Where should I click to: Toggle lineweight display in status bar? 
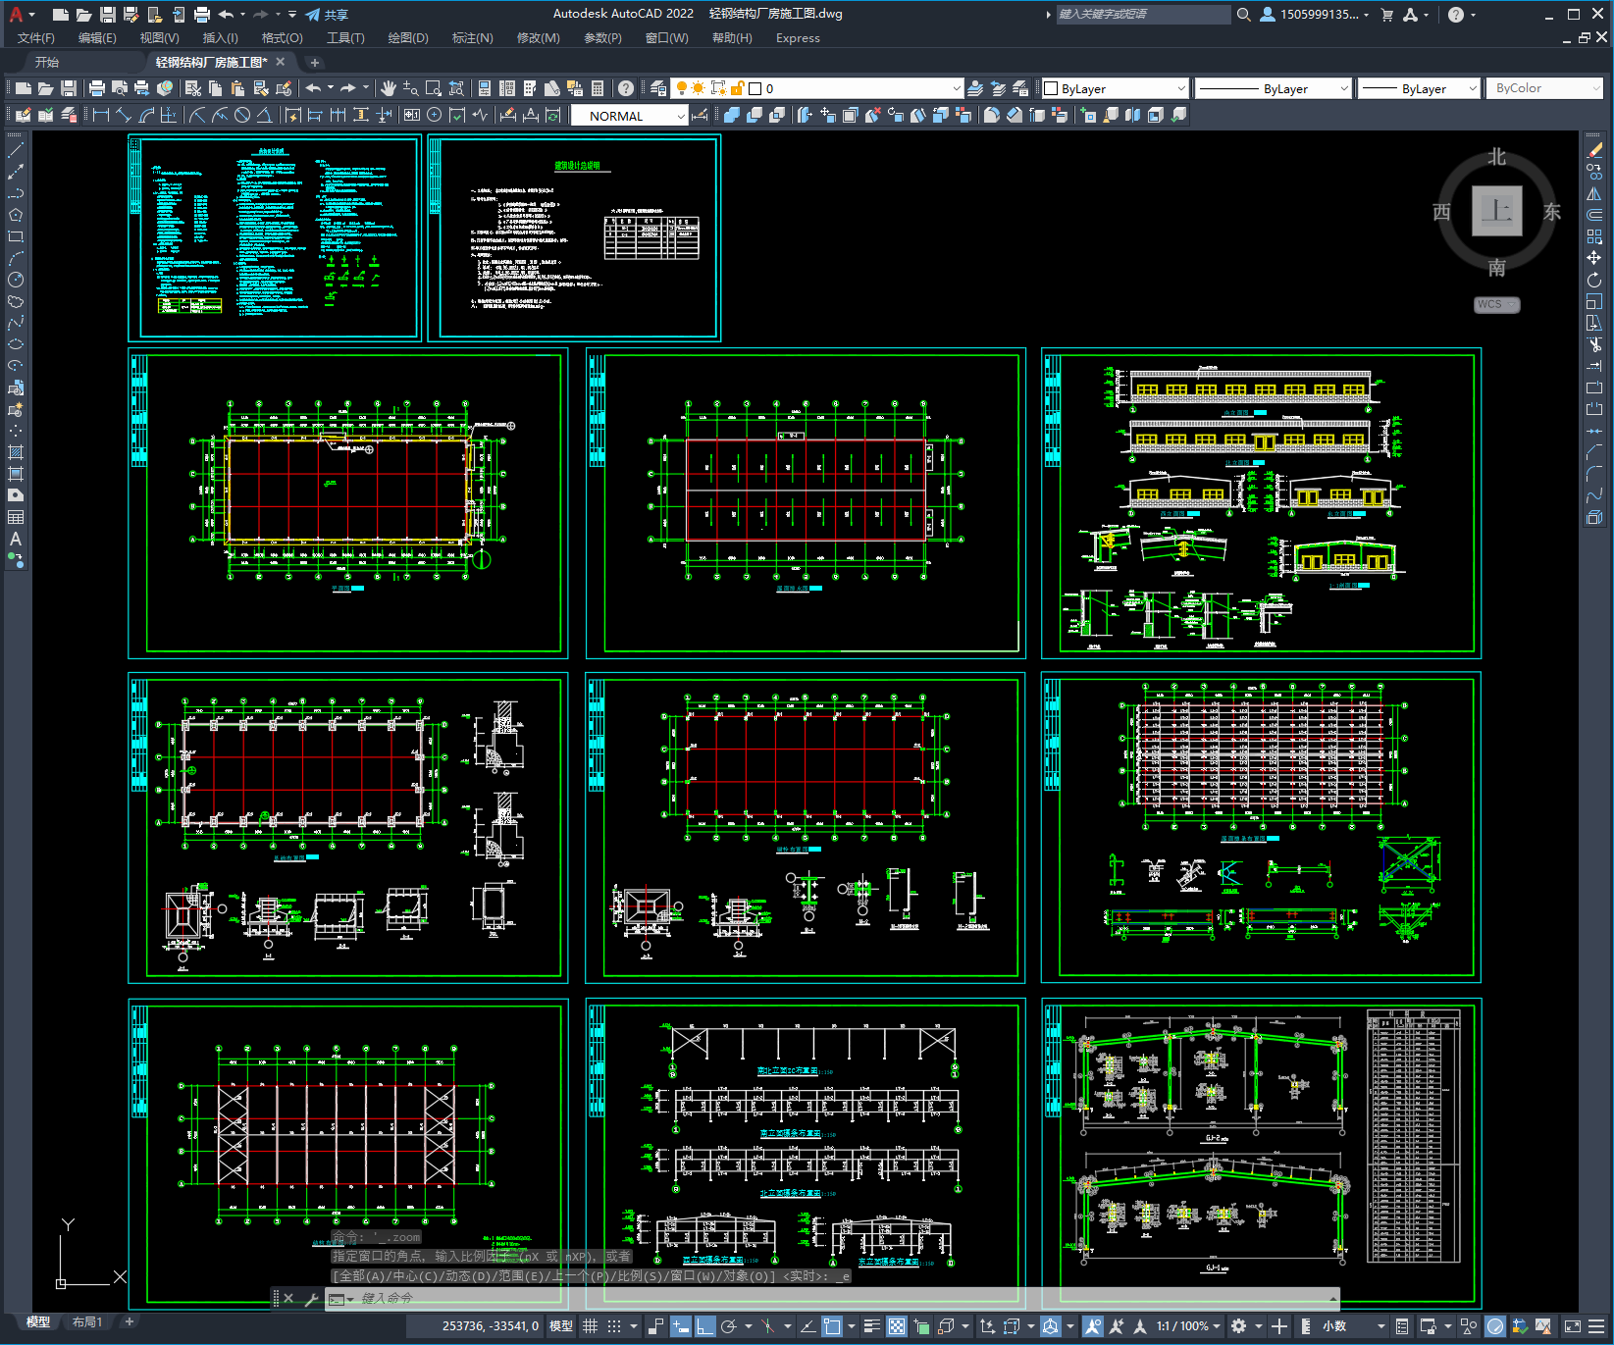pos(872,1326)
